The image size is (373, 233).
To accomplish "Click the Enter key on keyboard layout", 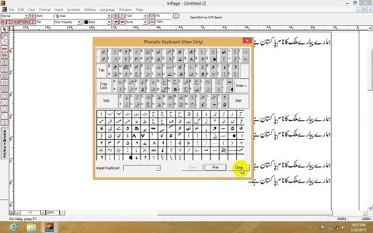I will pyautogui.click(x=242, y=85).
